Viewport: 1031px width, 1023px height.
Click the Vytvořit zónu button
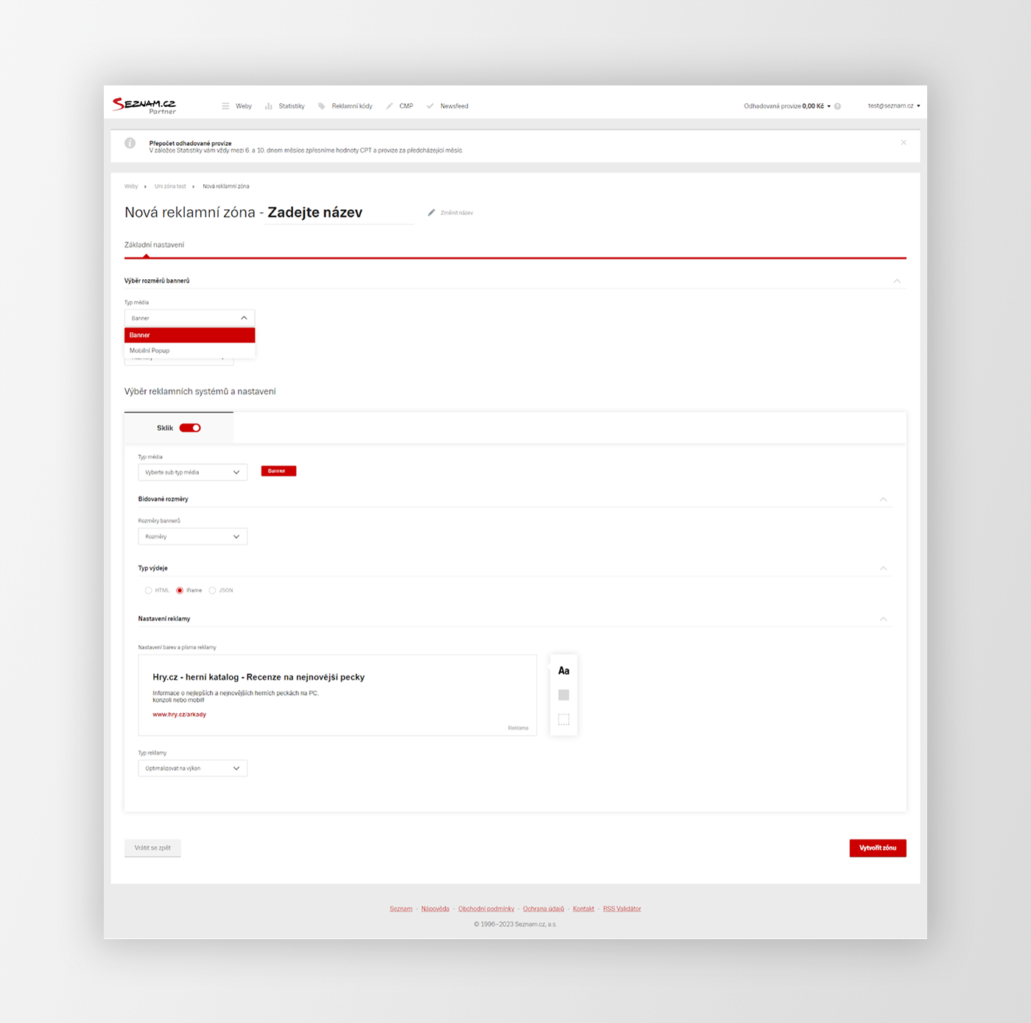point(877,848)
